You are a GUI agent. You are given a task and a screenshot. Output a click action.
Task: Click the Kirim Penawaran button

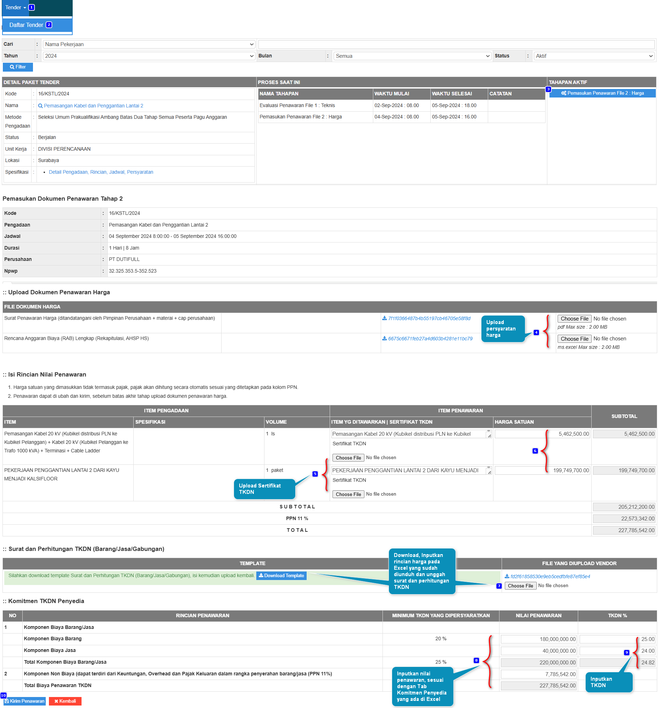[24, 701]
